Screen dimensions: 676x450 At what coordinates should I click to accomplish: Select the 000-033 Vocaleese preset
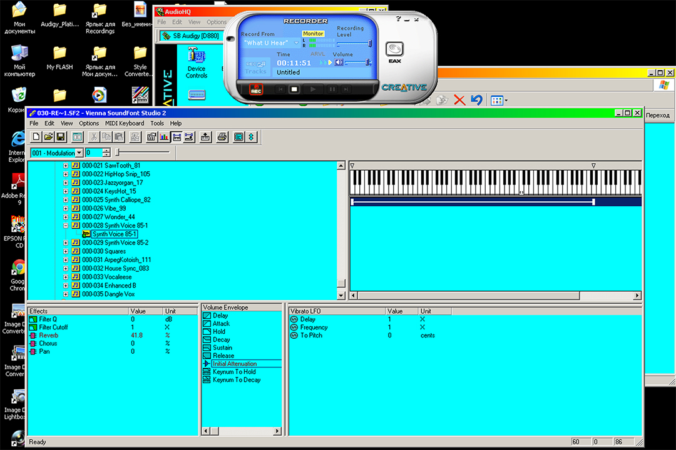[x=107, y=277]
